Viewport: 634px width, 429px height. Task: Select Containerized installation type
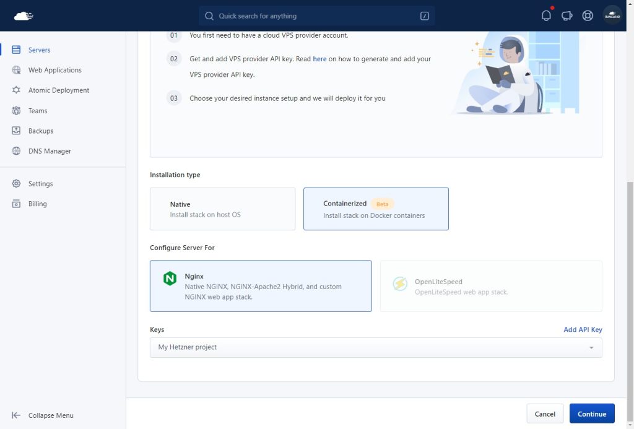[x=376, y=209]
